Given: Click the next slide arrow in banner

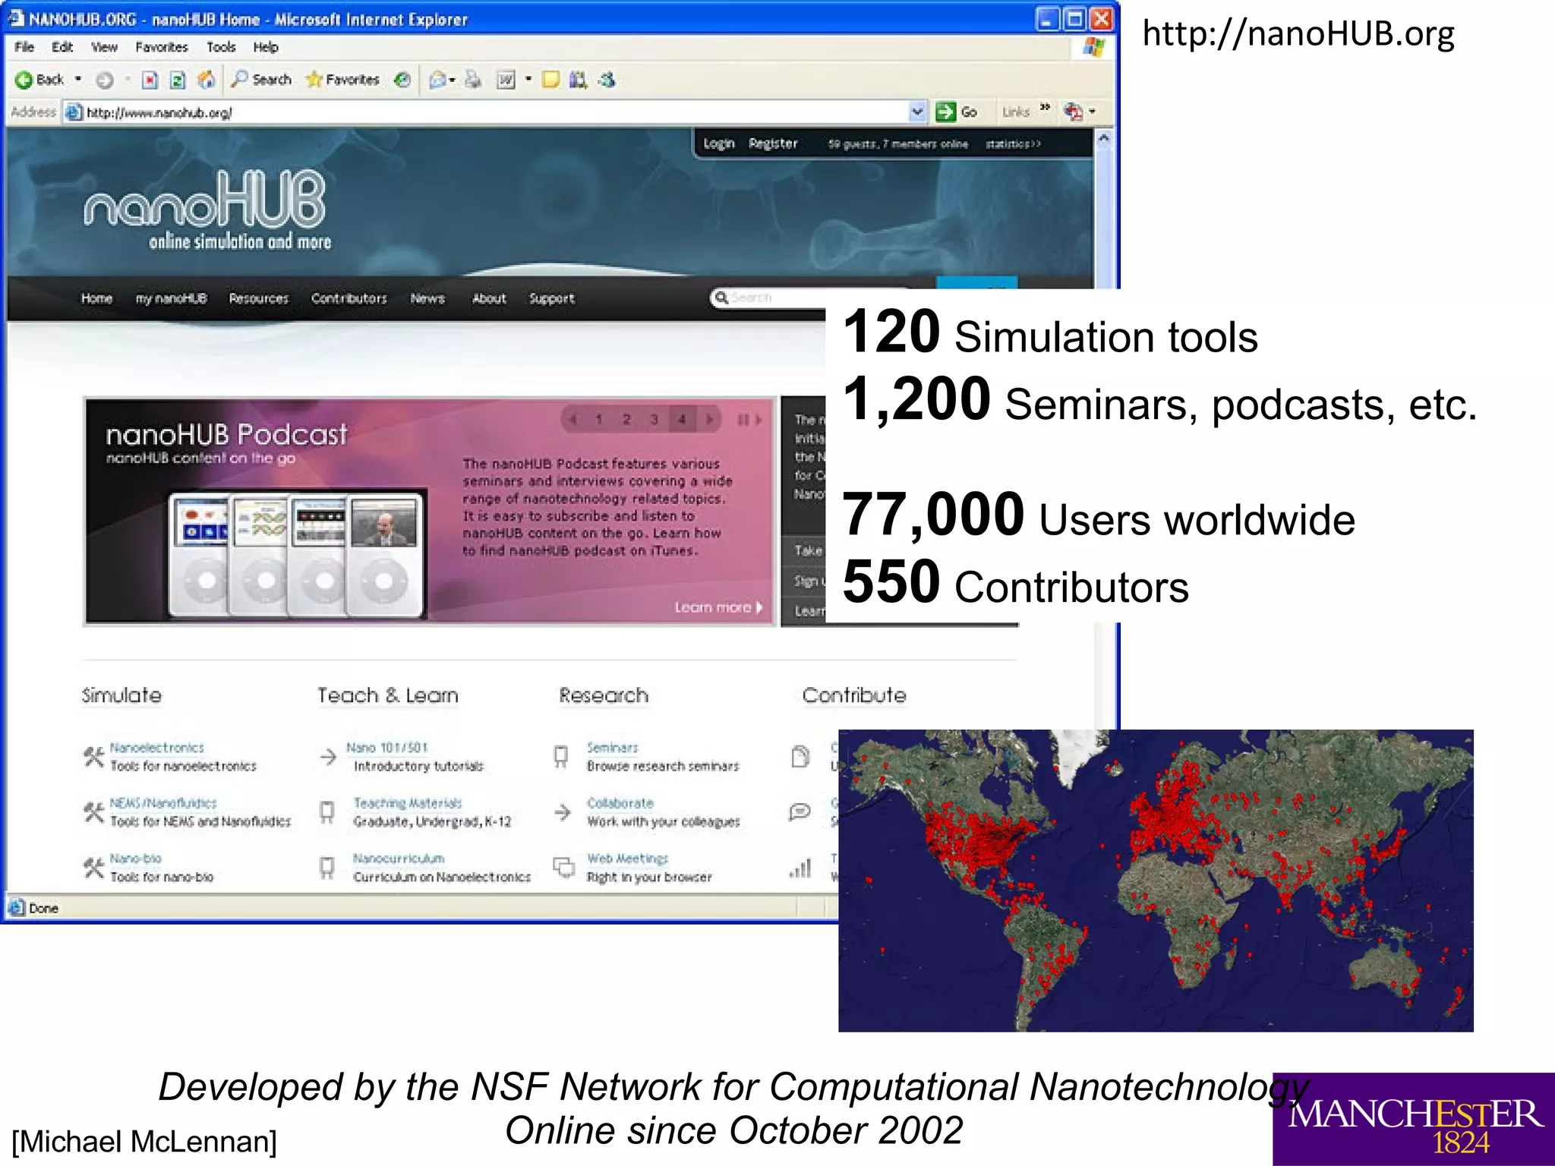Looking at the screenshot, I should tap(709, 419).
